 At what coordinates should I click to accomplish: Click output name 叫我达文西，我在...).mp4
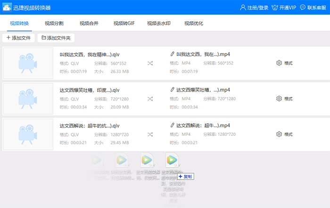203,54
